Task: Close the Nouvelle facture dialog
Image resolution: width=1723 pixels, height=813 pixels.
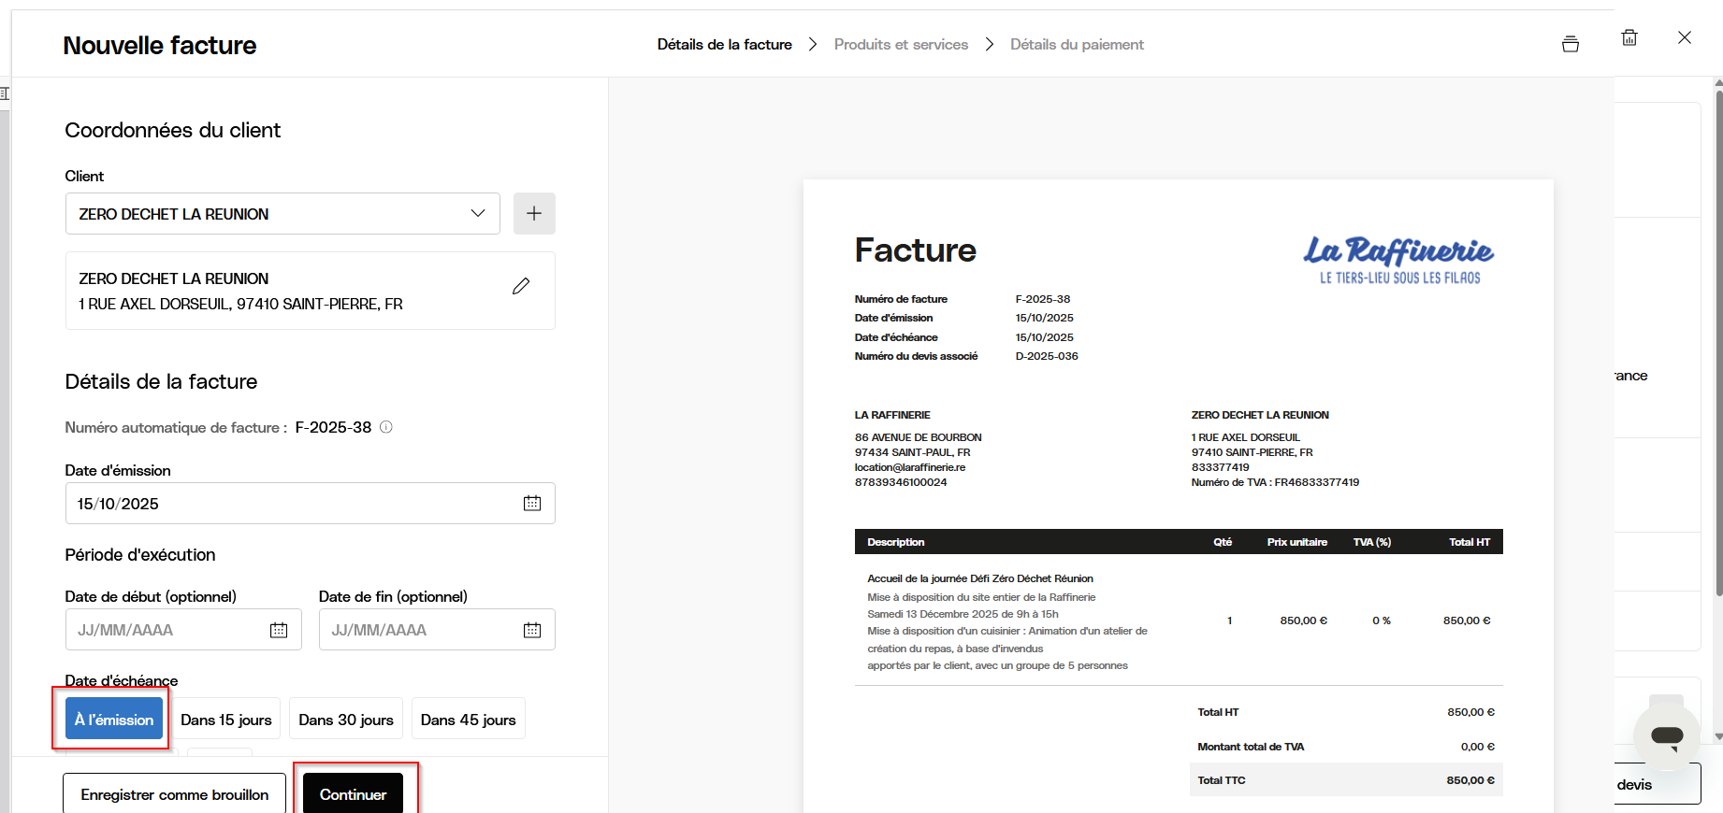Action: click(1685, 37)
